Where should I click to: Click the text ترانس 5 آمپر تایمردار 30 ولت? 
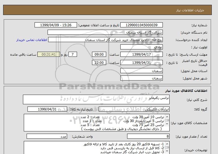pyautogui.click(x=144, y=121)
